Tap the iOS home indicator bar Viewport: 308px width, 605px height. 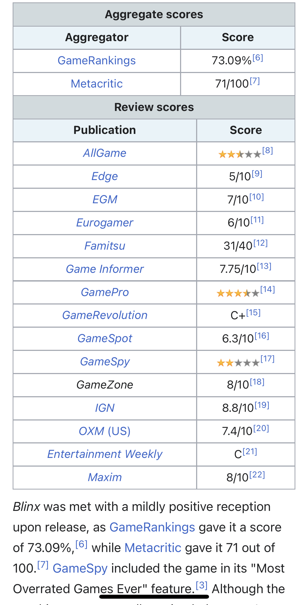coord(154,597)
